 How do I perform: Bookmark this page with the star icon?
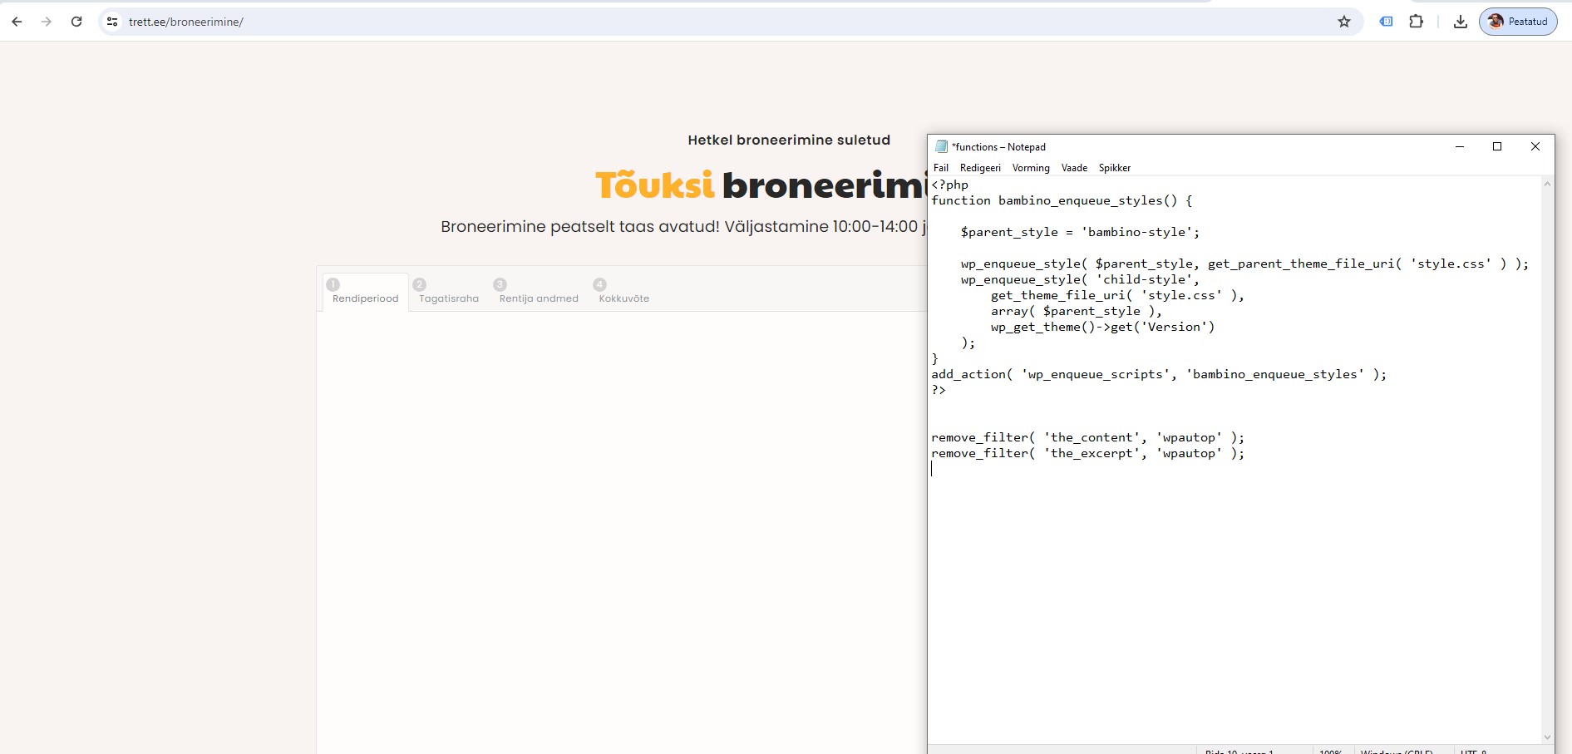pyautogui.click(x=1344, y=22)
